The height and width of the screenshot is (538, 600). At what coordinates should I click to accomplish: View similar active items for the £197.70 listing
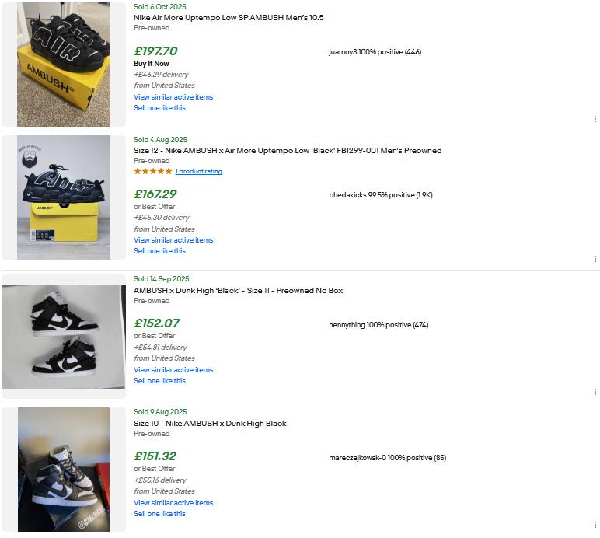(x=173, y=97)
